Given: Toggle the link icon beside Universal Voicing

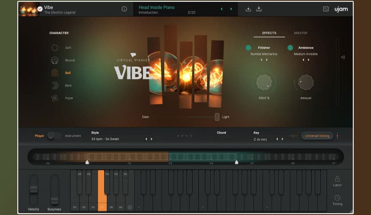Looking at the screenshot, I should [x=293, y=136].
